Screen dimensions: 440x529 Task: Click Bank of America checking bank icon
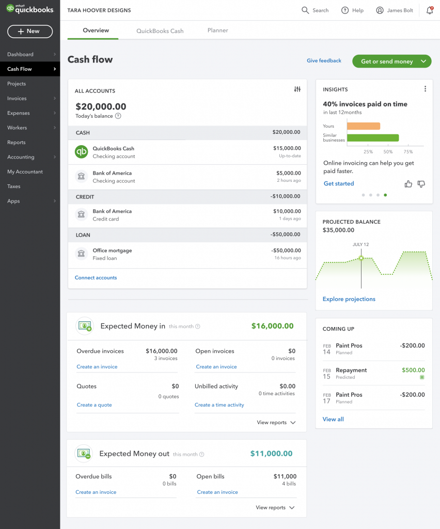tap(81, 177)
